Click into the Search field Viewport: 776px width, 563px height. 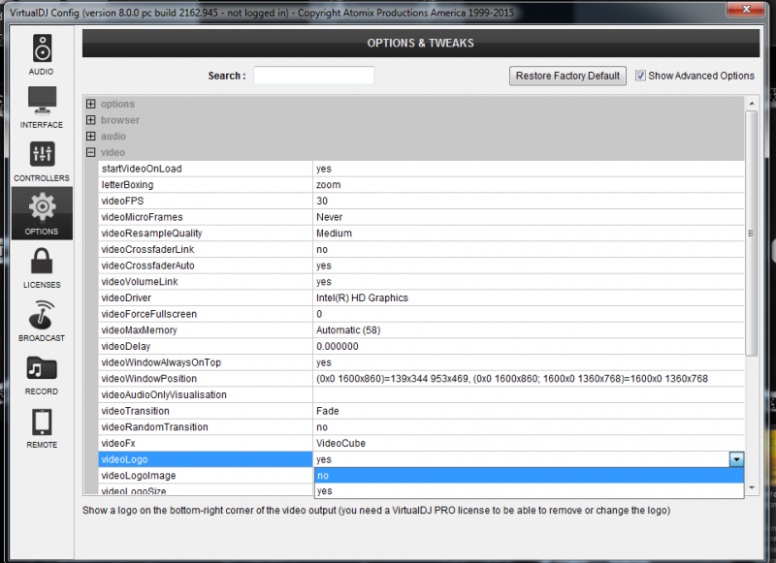click(313, 76)
